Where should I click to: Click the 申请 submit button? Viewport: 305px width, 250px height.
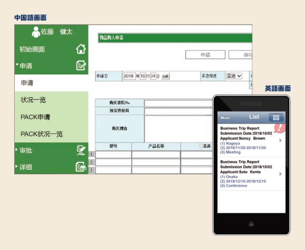click(205, 55)
